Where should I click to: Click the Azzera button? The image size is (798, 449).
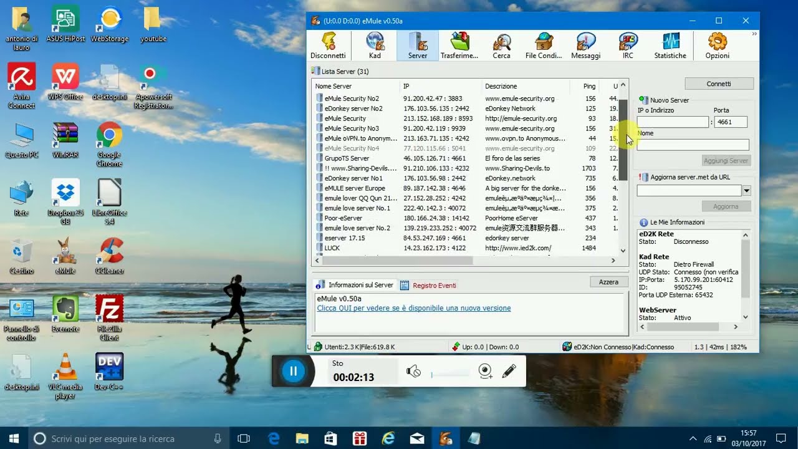[x=608, y=282]
